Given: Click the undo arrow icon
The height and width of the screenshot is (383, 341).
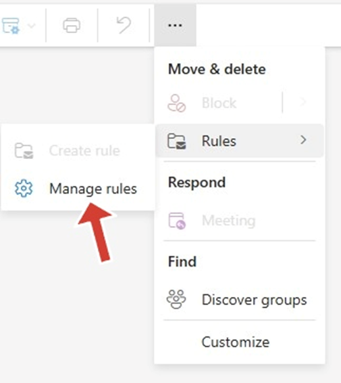Looking at the screenshot, I should pos(124,25).
